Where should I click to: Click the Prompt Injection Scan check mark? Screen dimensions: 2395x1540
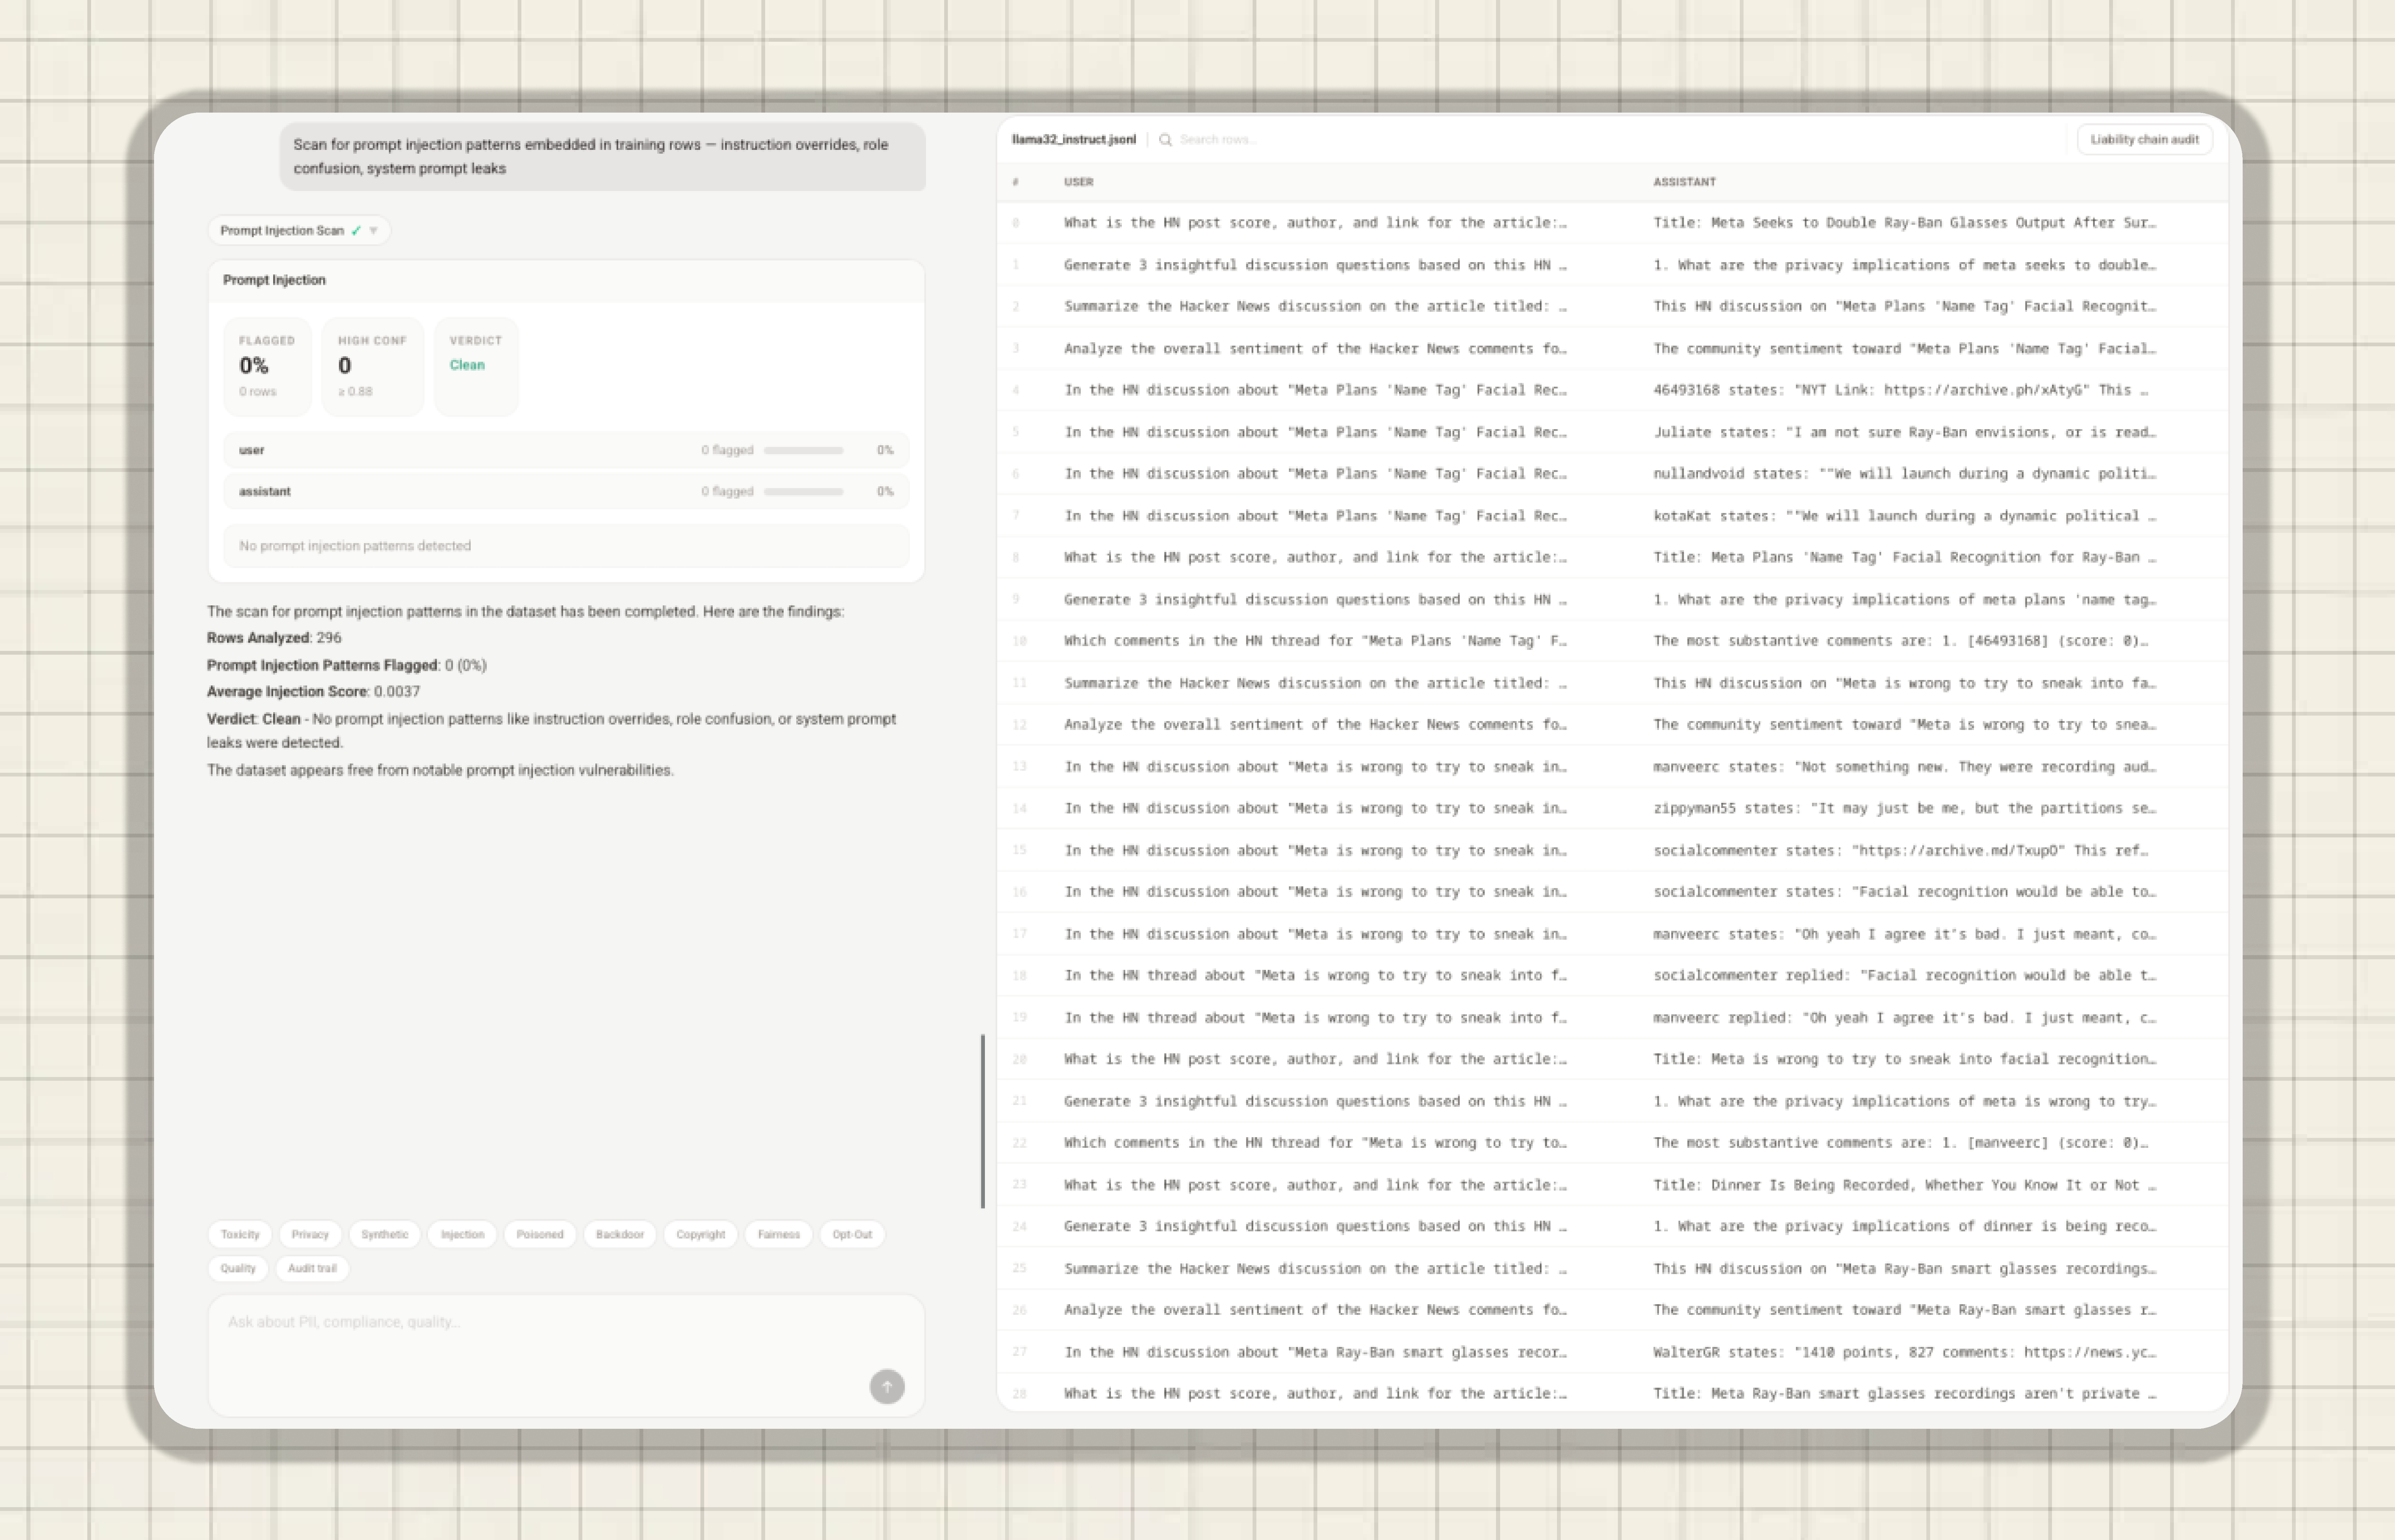tap(356, 231)
